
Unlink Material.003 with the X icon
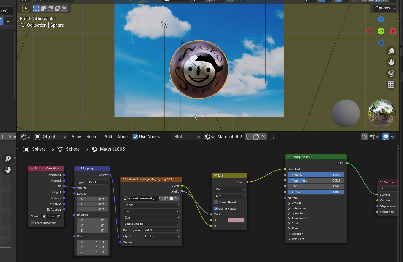pos(263,137)
